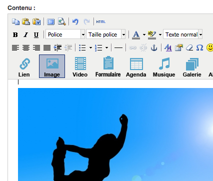Insert a Musique audio element
This screenshot has width=213, height=181.
coord(164,66)
